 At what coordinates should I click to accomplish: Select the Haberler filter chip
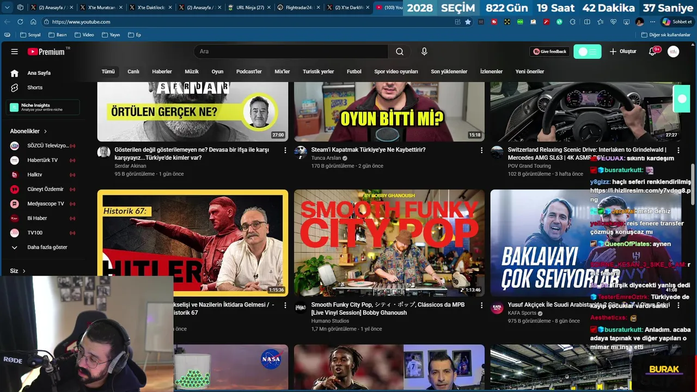[x=162, y=72]
